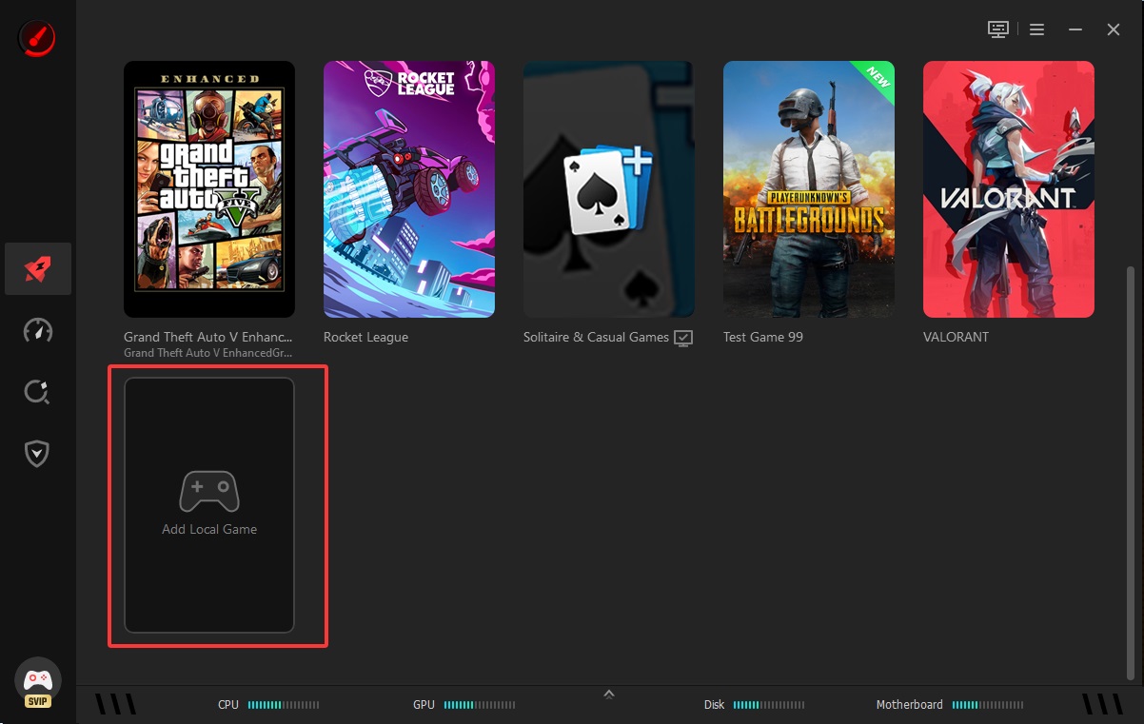This screenshot has height=724, width=1144.
Task: Click the VALORANT title text below the cover
Action: click(x=956, y=337)
